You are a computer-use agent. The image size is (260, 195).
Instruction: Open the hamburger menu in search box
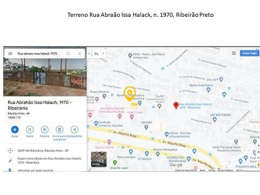point(10,54)
